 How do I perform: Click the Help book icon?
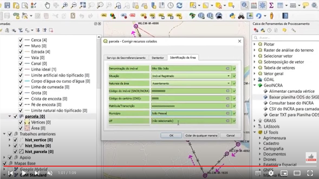(285, 16)
